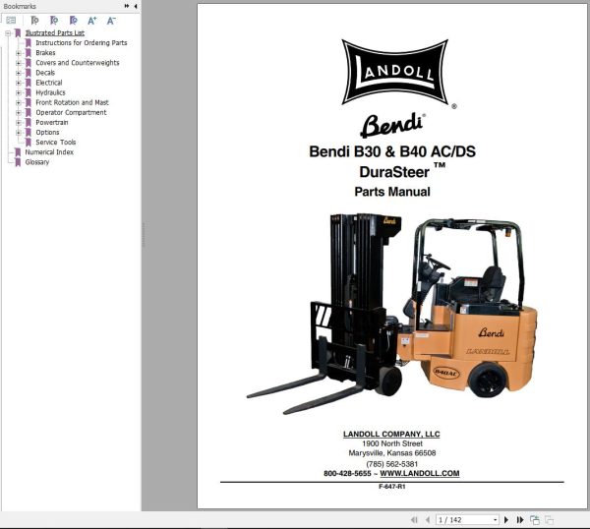Click the third bookmark flag toolbar icon
590x529 pixels.
click(74, 21)
